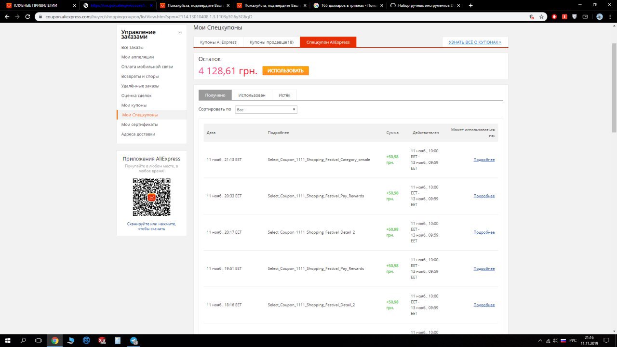Image resolution: width=617 pixels, height=347 pixels.
Task: Open Мои сертификаты in sidebar
Action: coord(140,124)
